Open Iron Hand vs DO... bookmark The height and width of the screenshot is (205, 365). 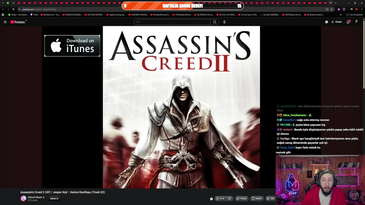pos(248,15)
